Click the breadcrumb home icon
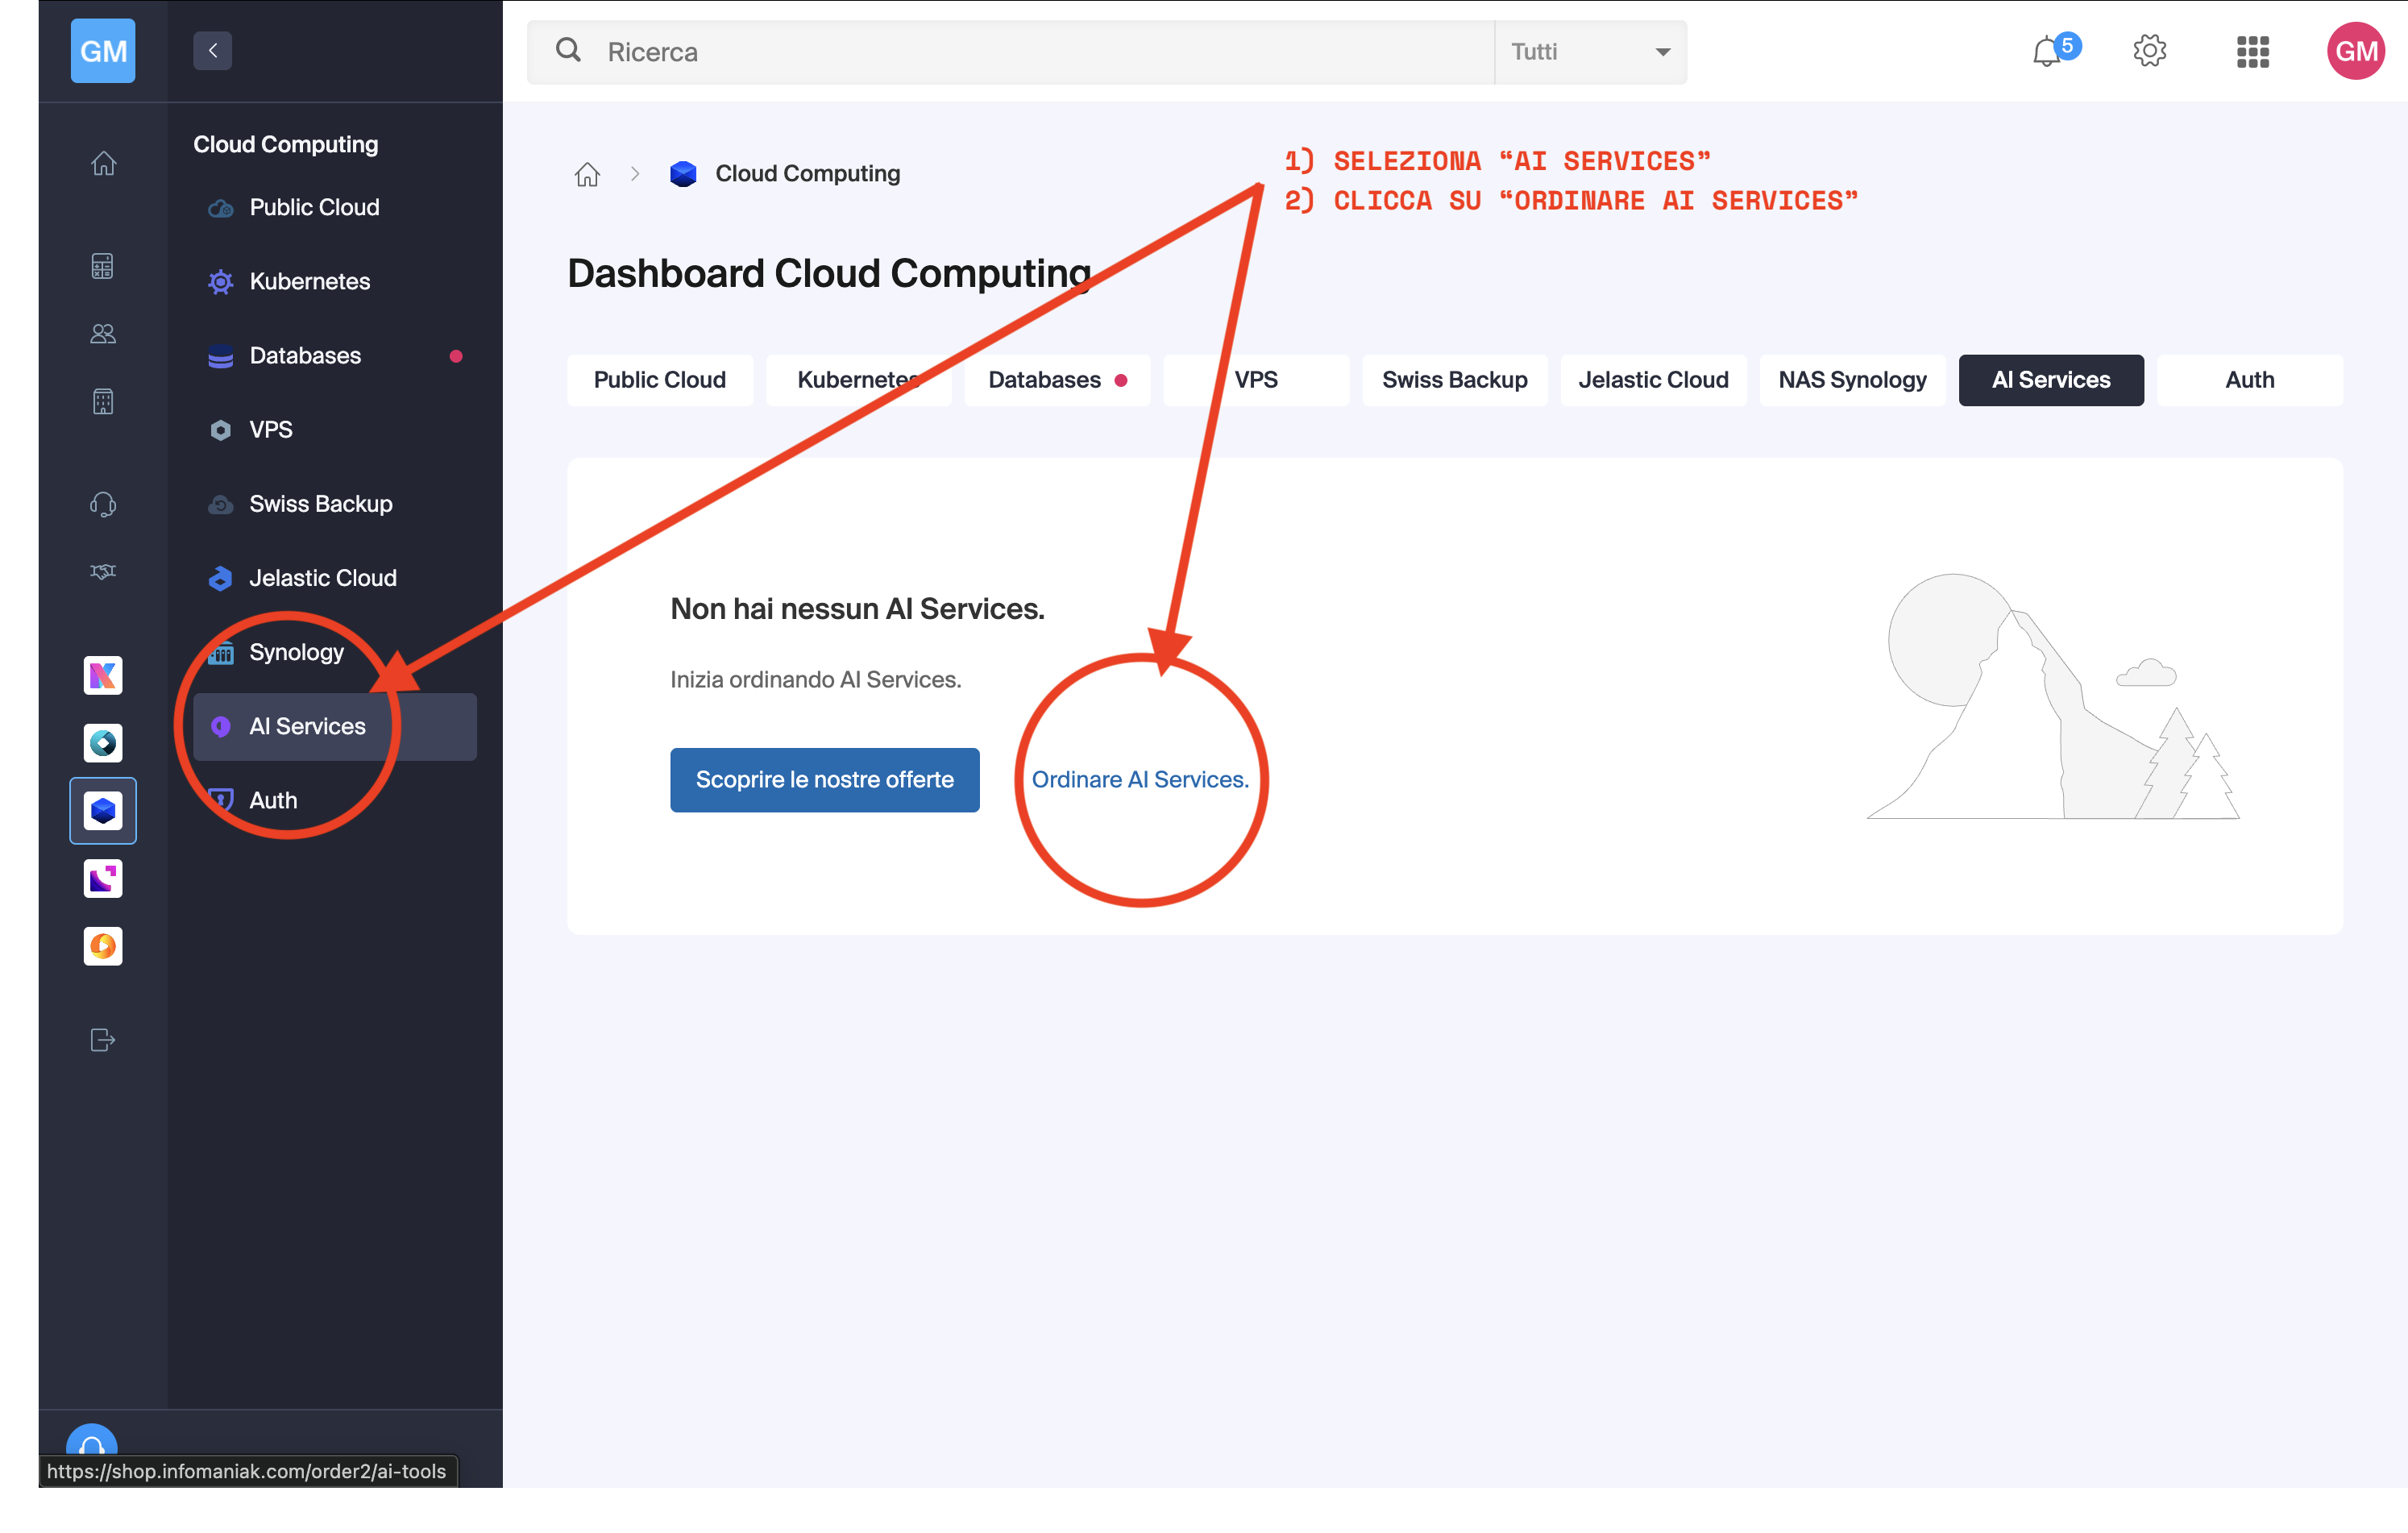The height and width of the screenshot is (1533, 2408). [587, 174]
